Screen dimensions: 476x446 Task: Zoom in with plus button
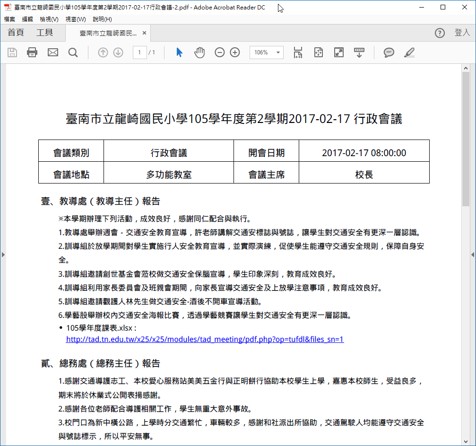235,52
